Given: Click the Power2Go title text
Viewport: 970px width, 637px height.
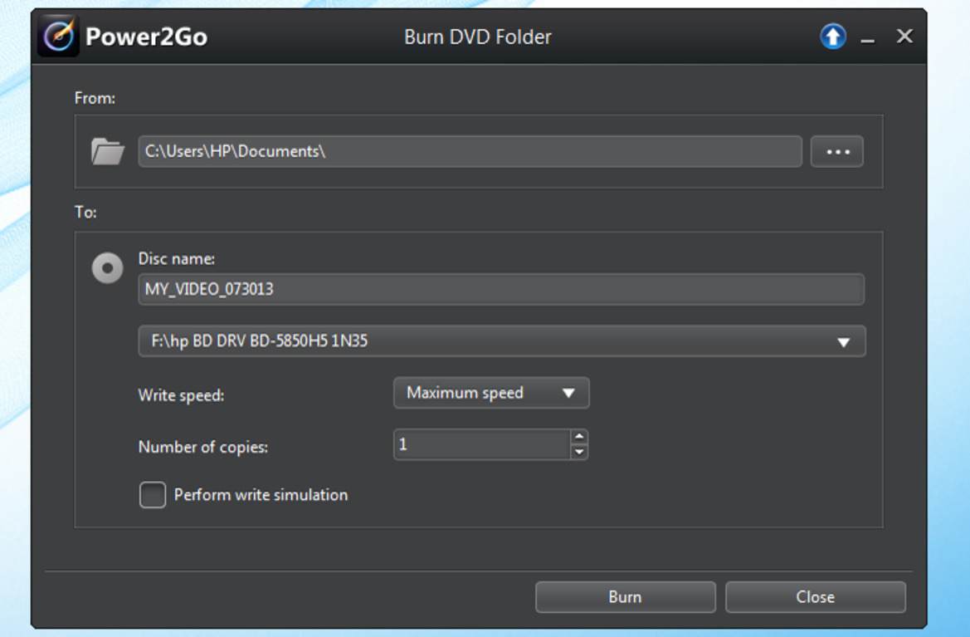Looking at the screenshot, I should coord(147,37).
